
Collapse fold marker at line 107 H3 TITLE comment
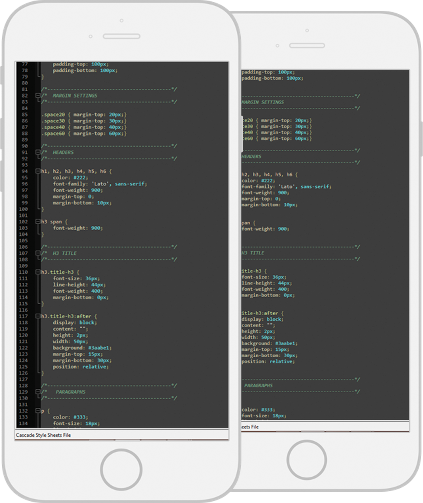pyautogui.click(x=38, y=253)
